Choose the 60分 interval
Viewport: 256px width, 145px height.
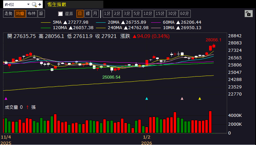pos(185,14)
